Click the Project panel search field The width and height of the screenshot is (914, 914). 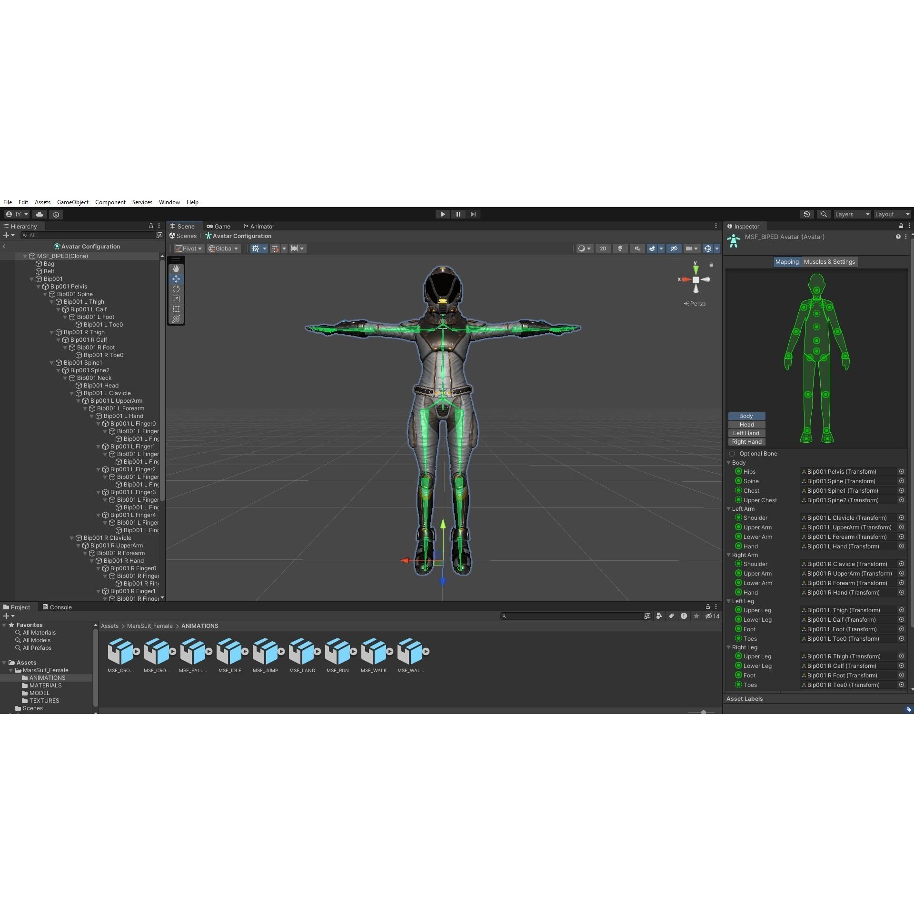pos(571,616)
